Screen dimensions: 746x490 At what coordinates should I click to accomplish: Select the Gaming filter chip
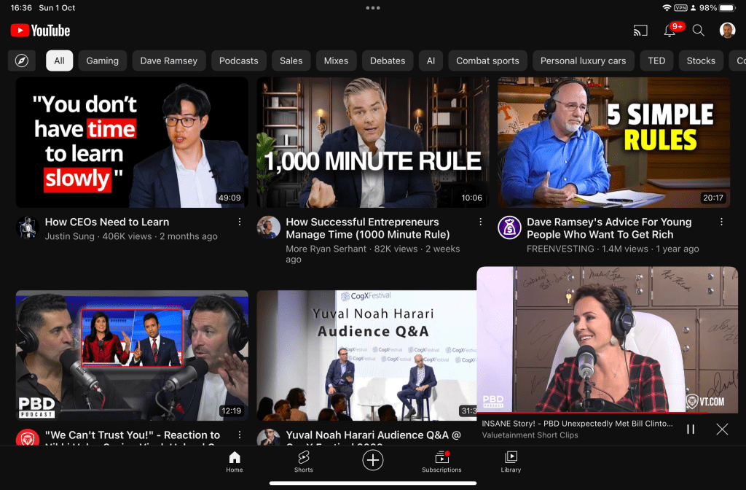pos(102,61)
